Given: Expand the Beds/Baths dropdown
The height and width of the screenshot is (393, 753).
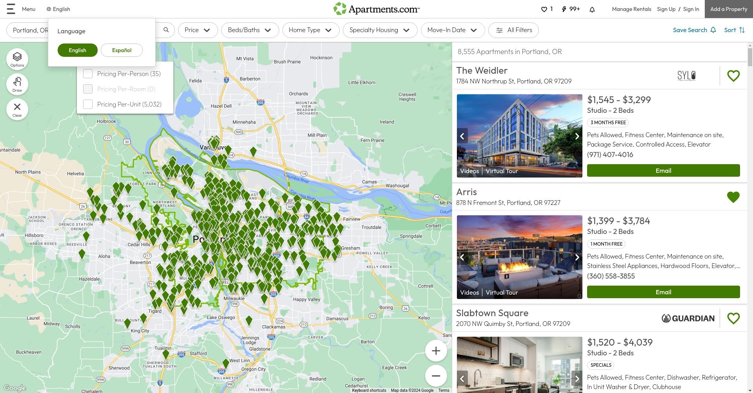Looking at the screenshot, I should (x=250, y=30).
